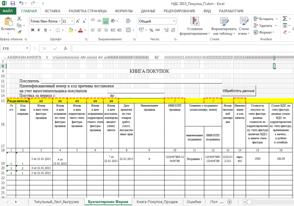
Task: Click the text orientation icon
Action: coord(113,21)
